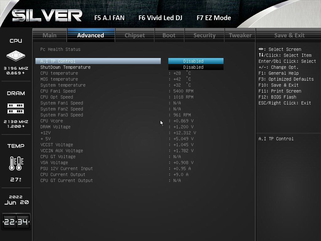This screenshot has width=321, height=241.
Task: Click the MOS temperature label
Action: 59,79
